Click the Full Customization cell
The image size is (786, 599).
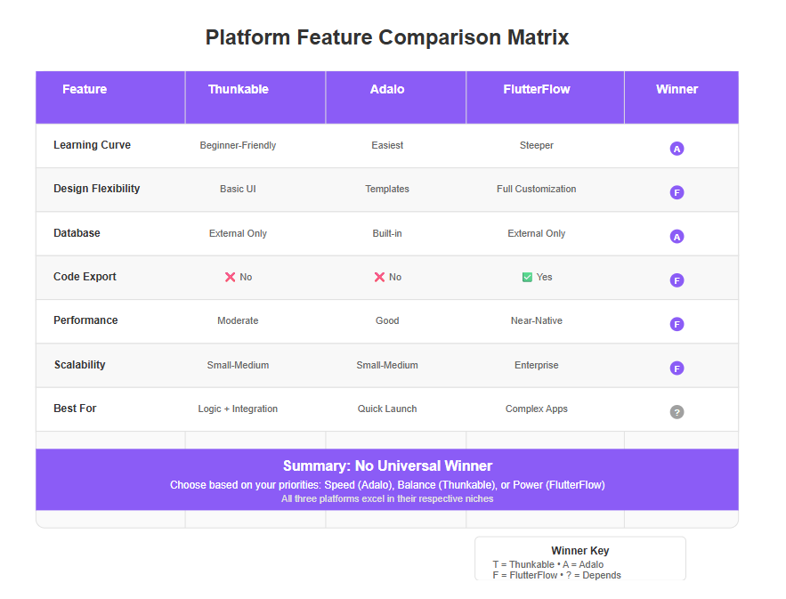click(537, 189)
